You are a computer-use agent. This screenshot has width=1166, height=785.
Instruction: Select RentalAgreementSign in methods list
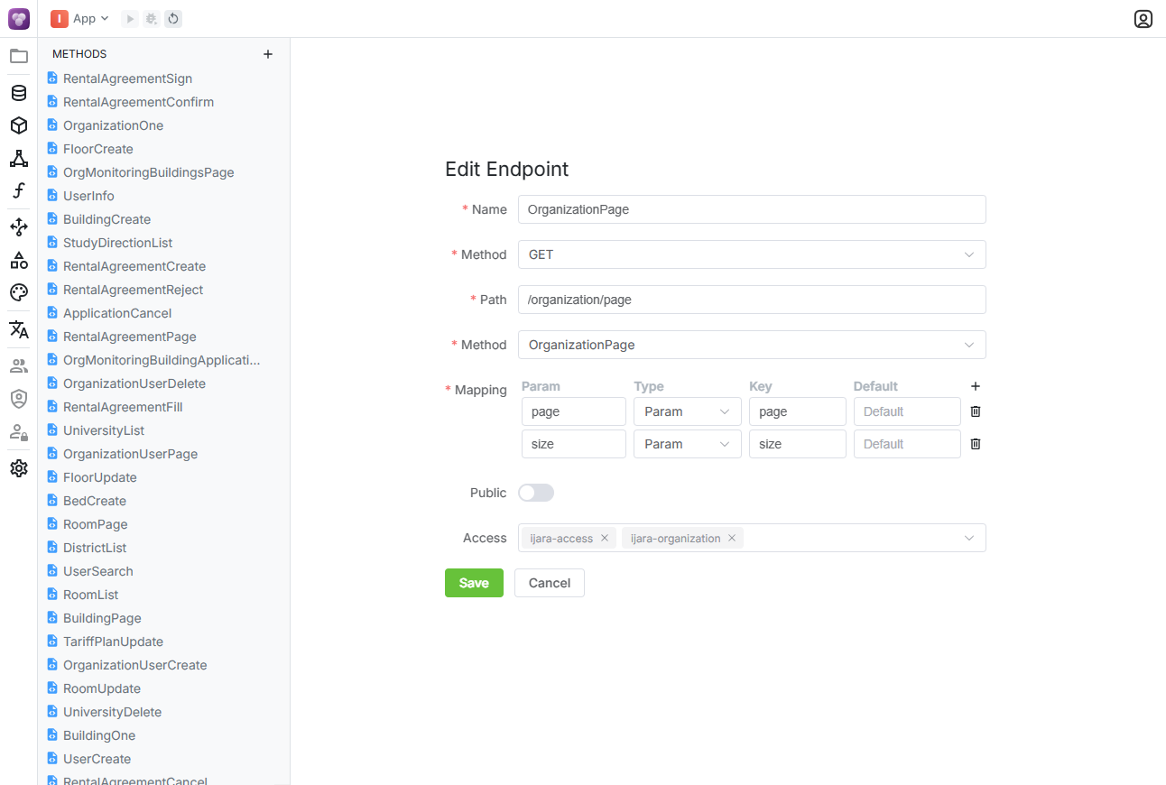pyautogui.click(x=127, y=78)
